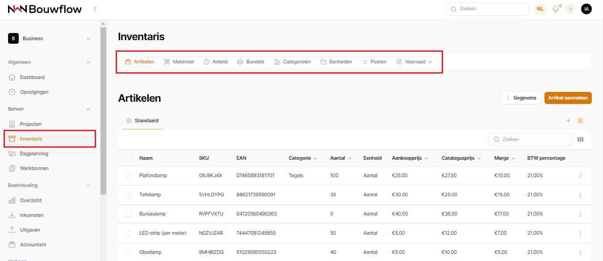Collapse sidebar with the left chevron icon

point(95,9)
